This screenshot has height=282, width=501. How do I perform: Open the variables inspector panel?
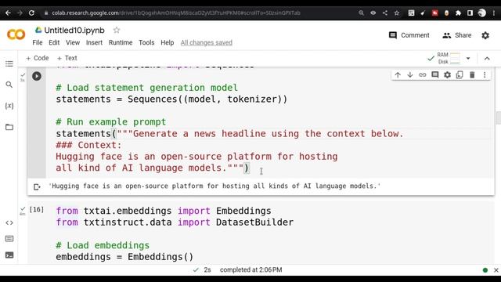coord(9,106)
